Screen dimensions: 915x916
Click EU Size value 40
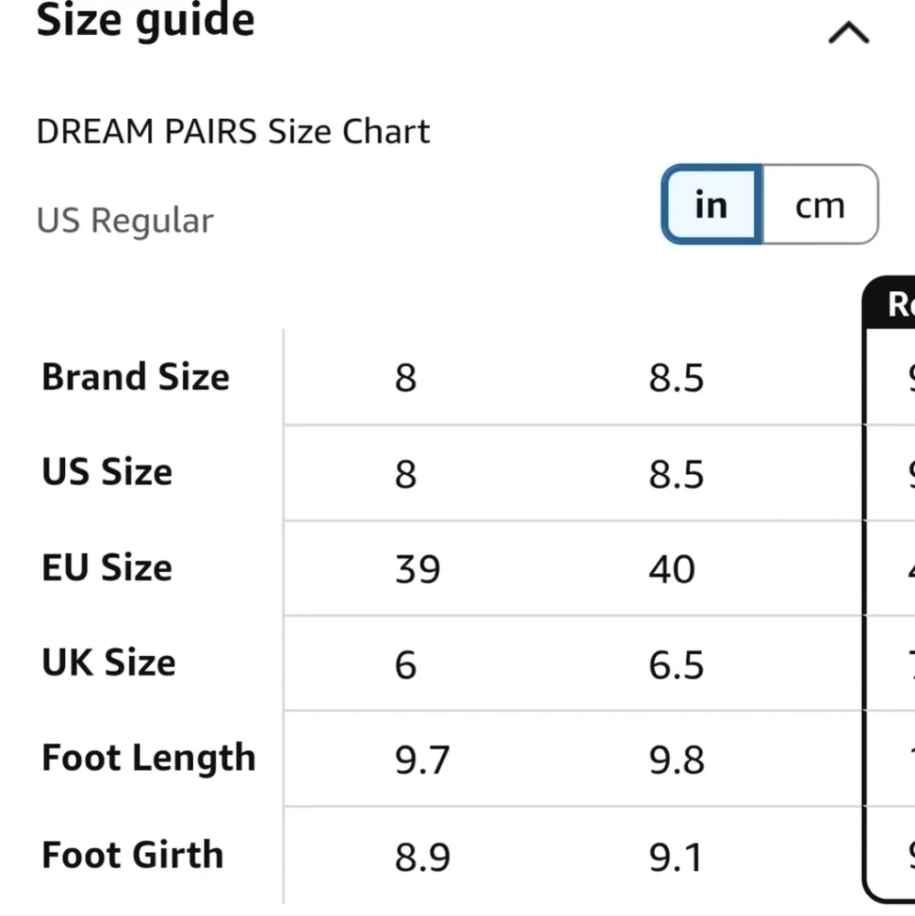click(x=672, y=569)
